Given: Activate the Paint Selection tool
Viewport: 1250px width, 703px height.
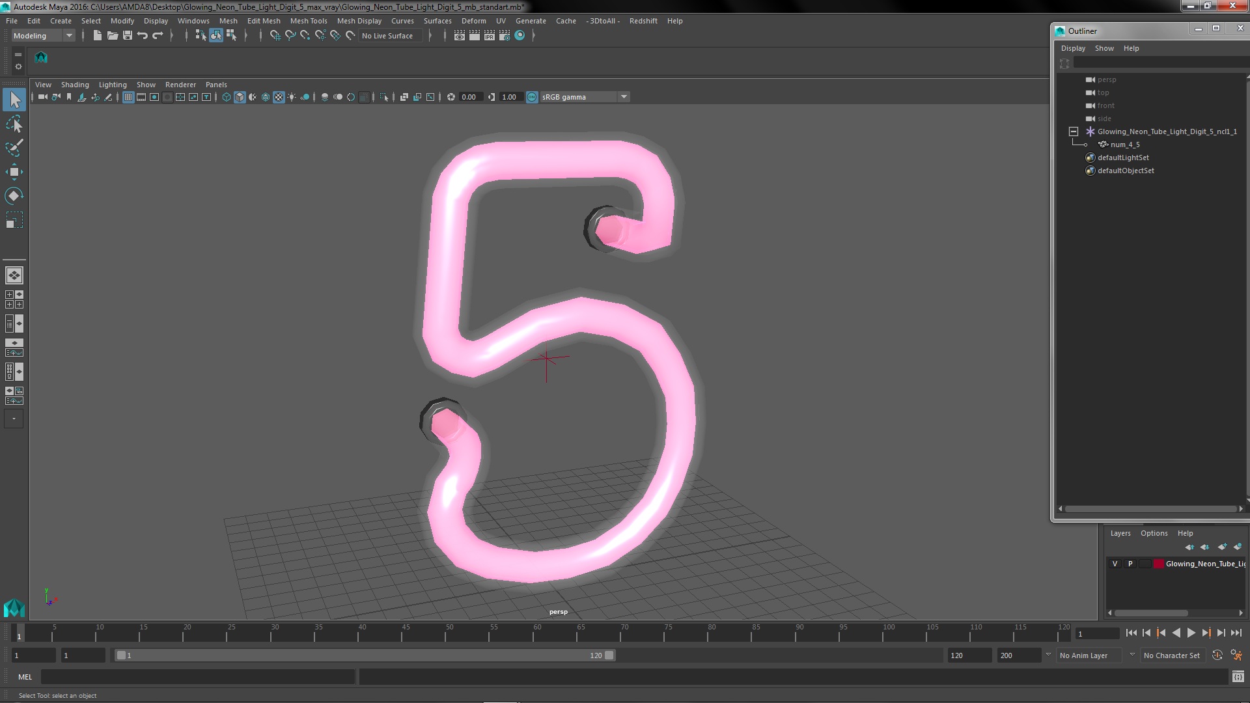Looking at the screenshot, I should (14, 148).
